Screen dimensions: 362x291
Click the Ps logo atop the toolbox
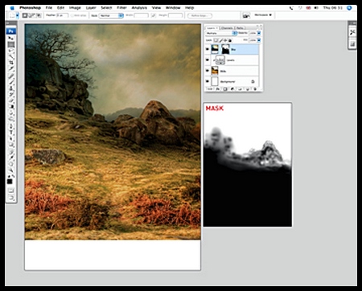tap(11, 31)
